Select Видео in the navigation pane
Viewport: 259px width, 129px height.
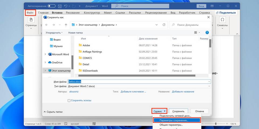pyautogui.click(x=55, y=40)
